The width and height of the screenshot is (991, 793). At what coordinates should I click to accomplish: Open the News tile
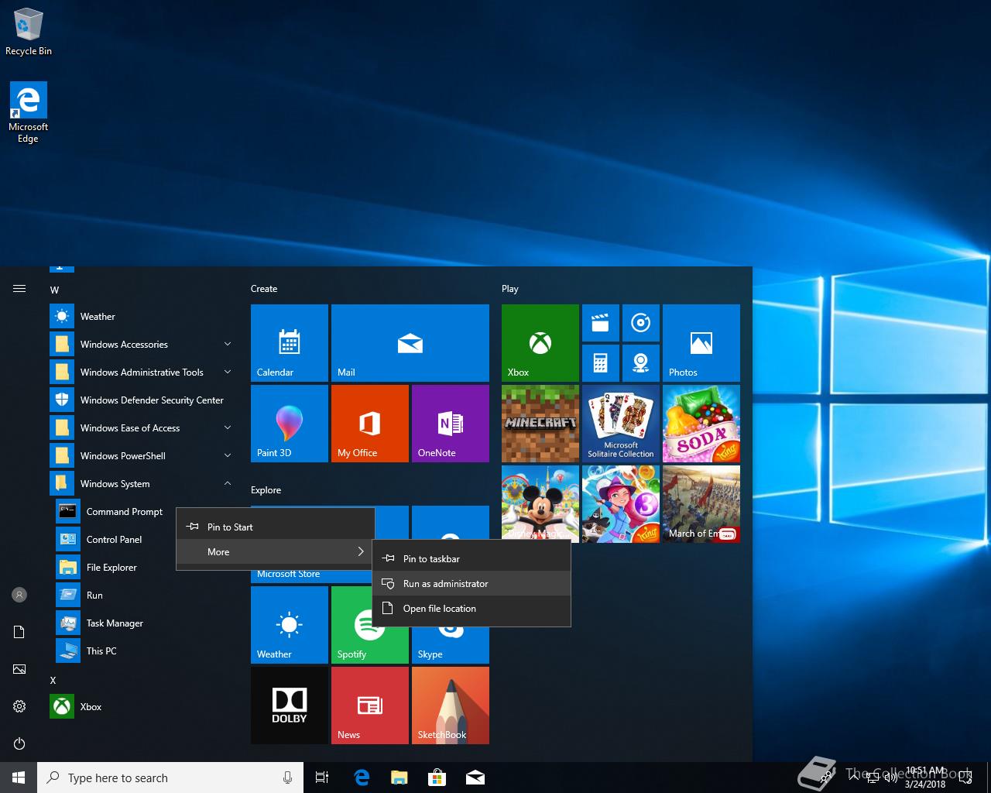(370, 705)
